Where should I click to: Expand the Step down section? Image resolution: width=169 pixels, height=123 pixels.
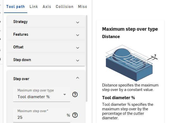(x=78, y=61)
